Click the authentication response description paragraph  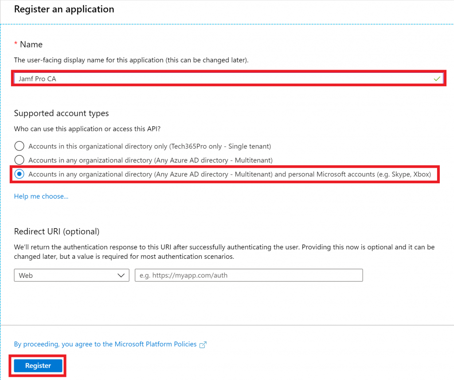click(224, 251)
